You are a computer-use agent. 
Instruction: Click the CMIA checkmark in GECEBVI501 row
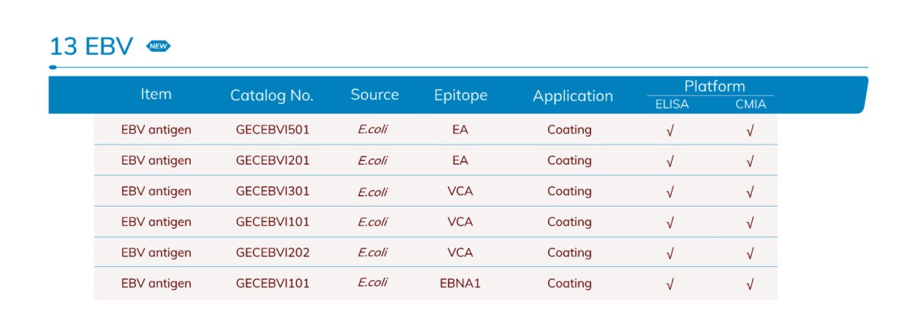tap(750, 130)
